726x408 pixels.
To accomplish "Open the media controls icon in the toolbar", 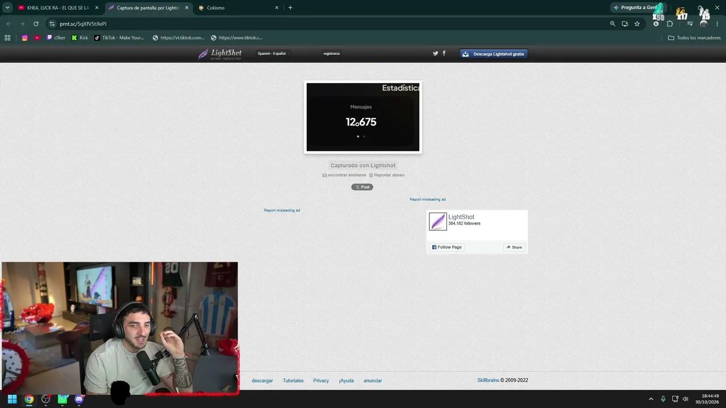I will (x=690, y=24).
